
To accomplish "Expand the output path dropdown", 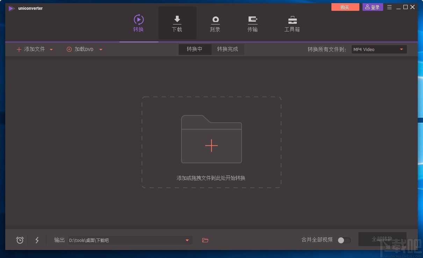I will tap(187, 240).
